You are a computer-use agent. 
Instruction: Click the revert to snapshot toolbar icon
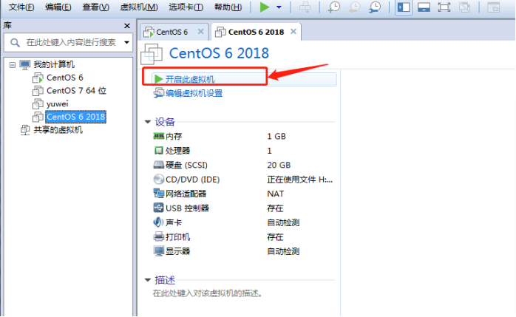(354, 7)
